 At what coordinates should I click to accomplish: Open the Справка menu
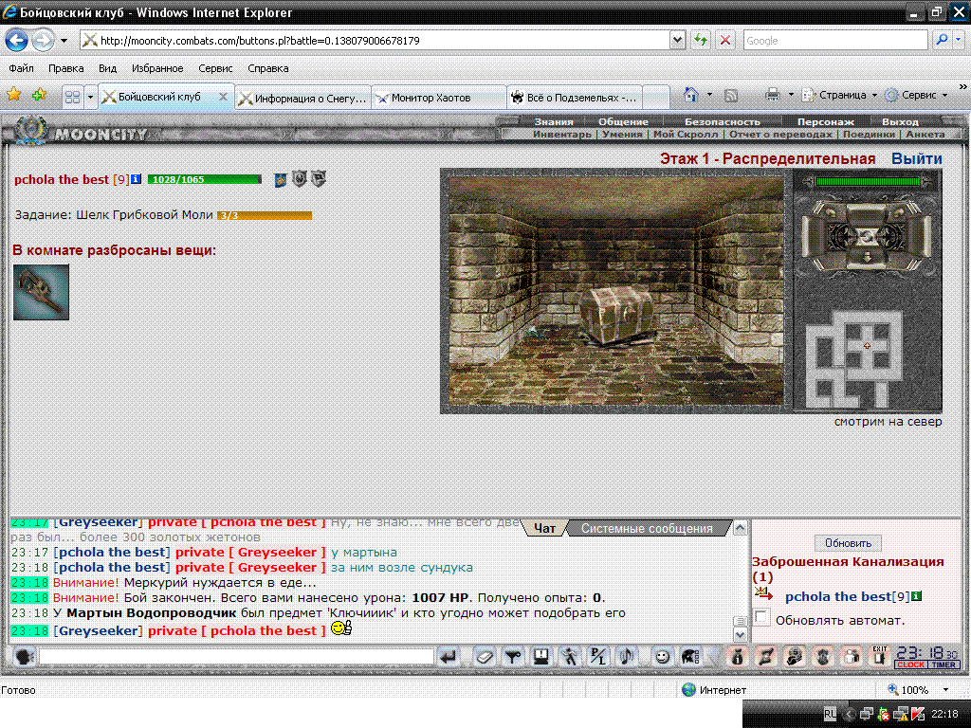[268, 68]
